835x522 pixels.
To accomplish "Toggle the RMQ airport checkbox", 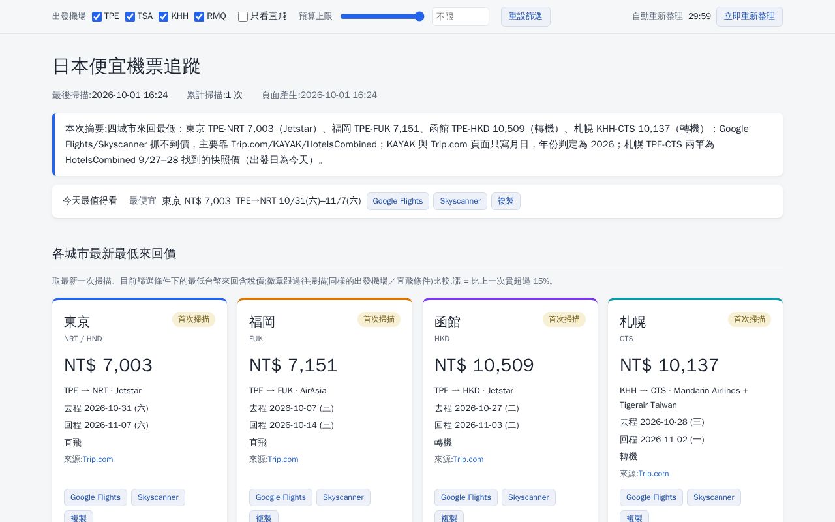I will tap(200, 16).
